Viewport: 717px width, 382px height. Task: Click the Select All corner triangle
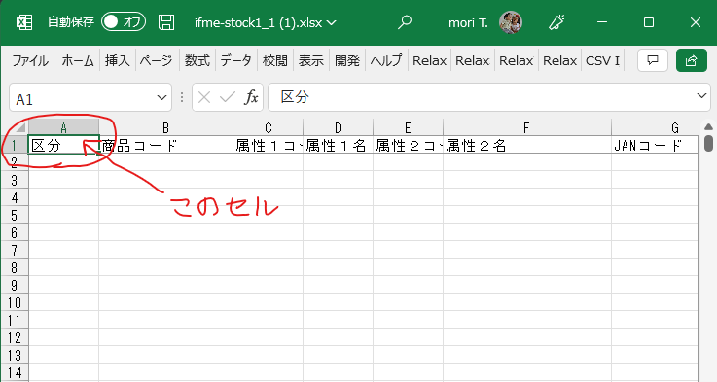[18, 127]
